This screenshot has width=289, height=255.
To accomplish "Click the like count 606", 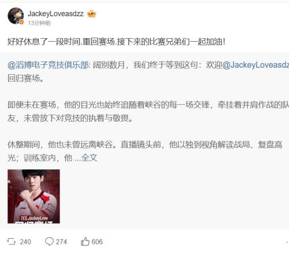I will pos(97,242).
